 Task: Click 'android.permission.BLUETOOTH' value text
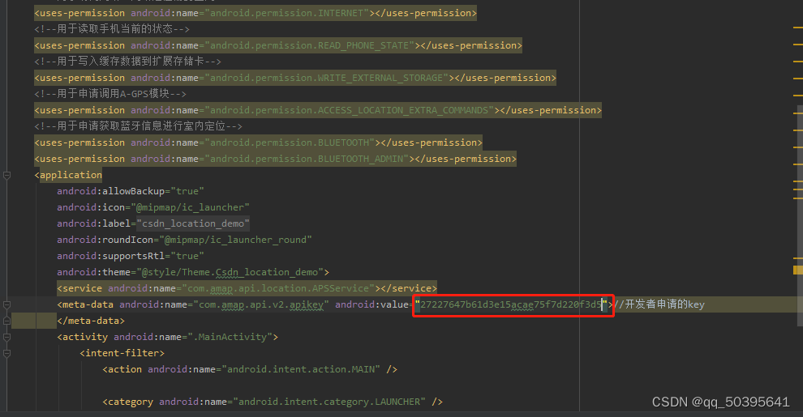pos(289,143)
